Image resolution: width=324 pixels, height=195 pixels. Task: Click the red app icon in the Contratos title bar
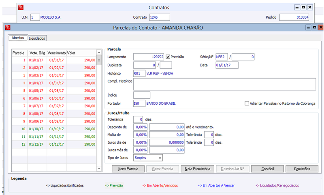point(21,7)
